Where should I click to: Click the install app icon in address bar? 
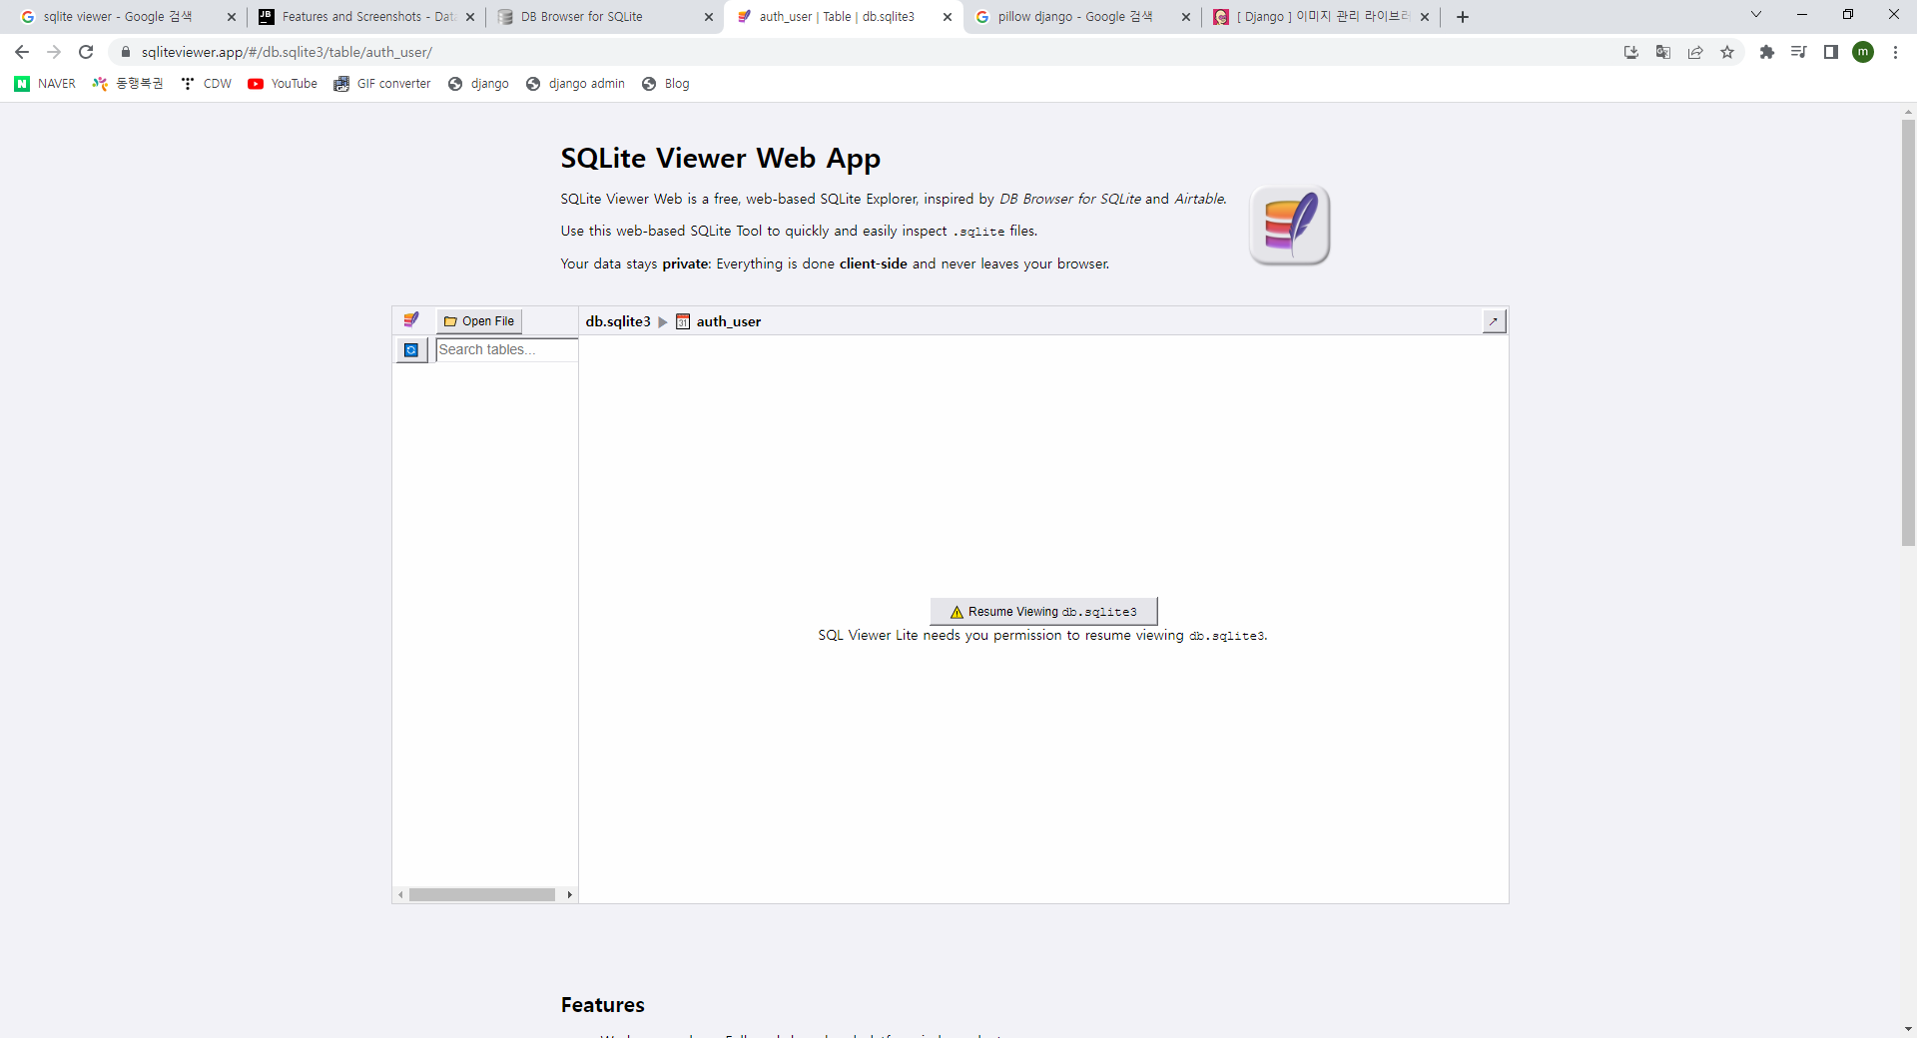(x=1631, y=52)
